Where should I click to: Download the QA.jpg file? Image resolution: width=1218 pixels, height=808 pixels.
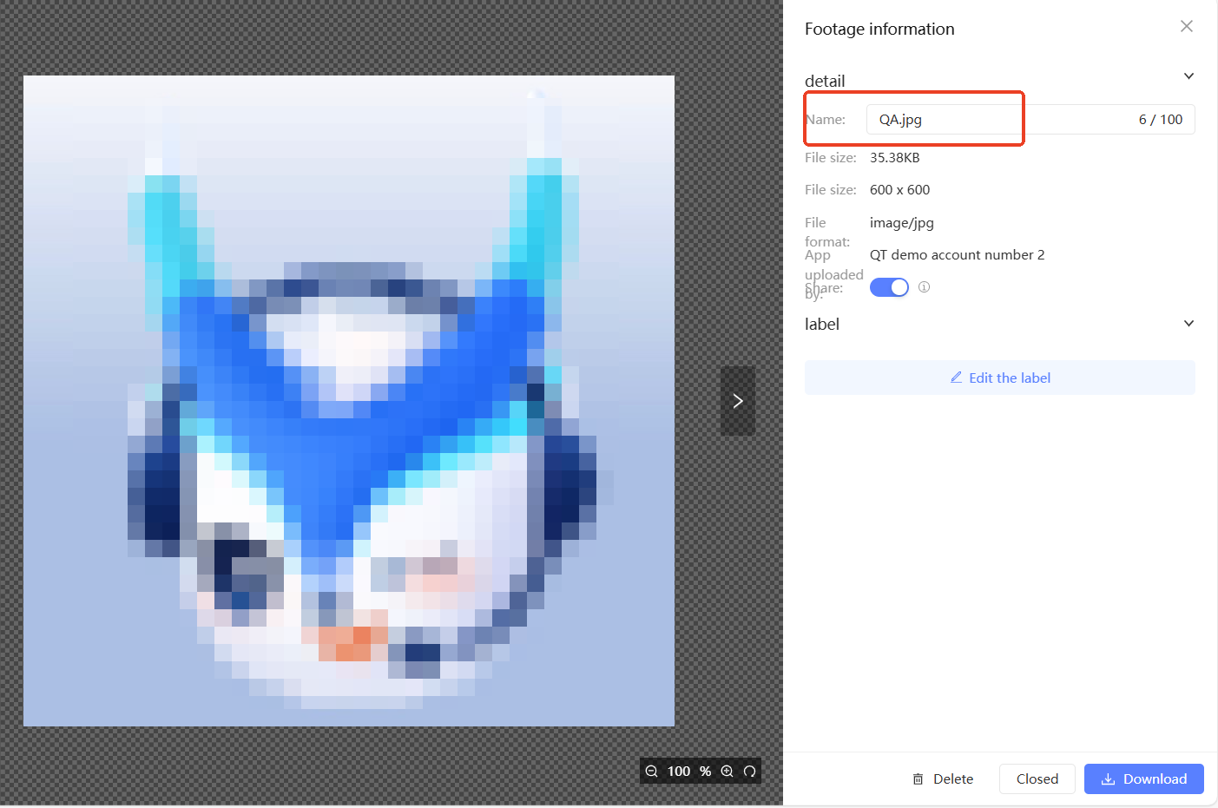1144,779
